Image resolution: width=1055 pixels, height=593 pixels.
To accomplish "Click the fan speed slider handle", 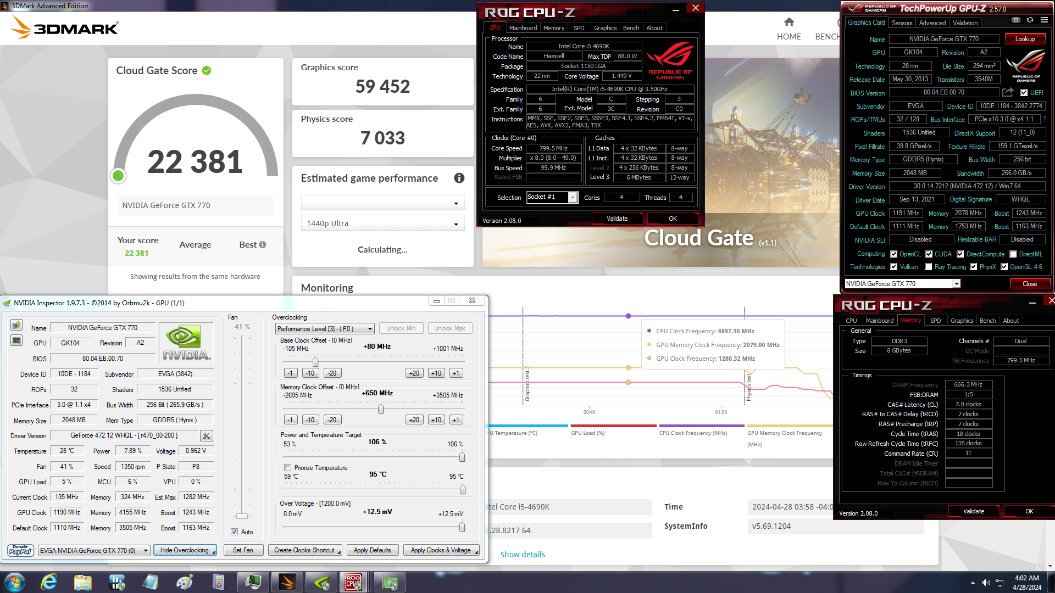I will [242, 516].
